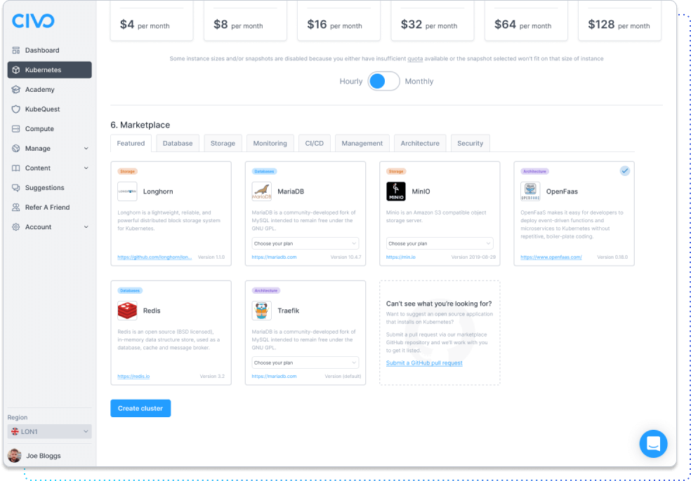Switch to the Database tab

click(x=178, y=144)
